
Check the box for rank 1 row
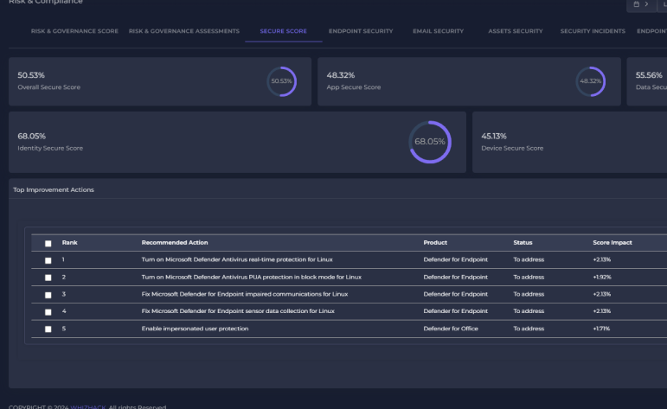[x=48, y=260]
